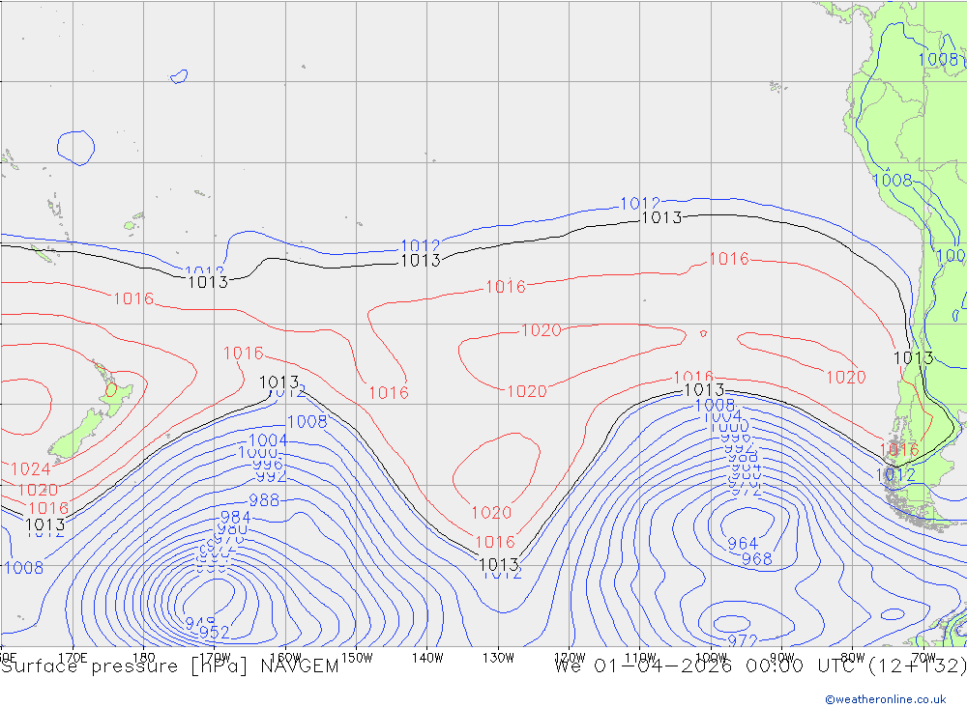Click the 968 isobar label

(757, 559)
